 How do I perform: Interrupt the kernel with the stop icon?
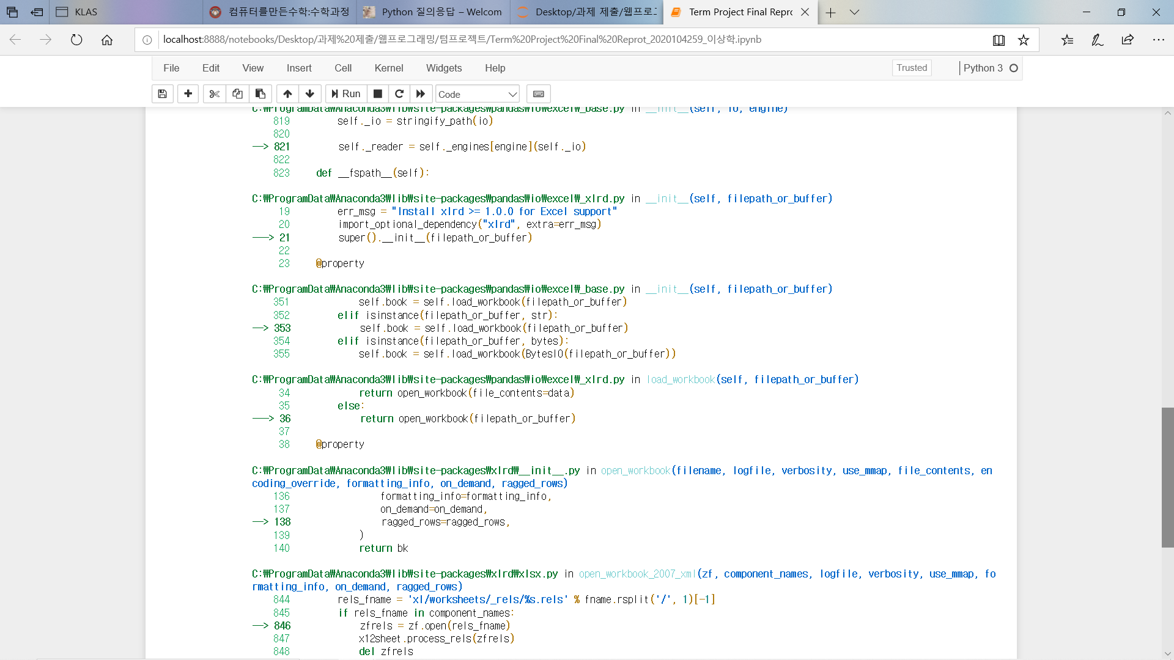tap(378, 94)
